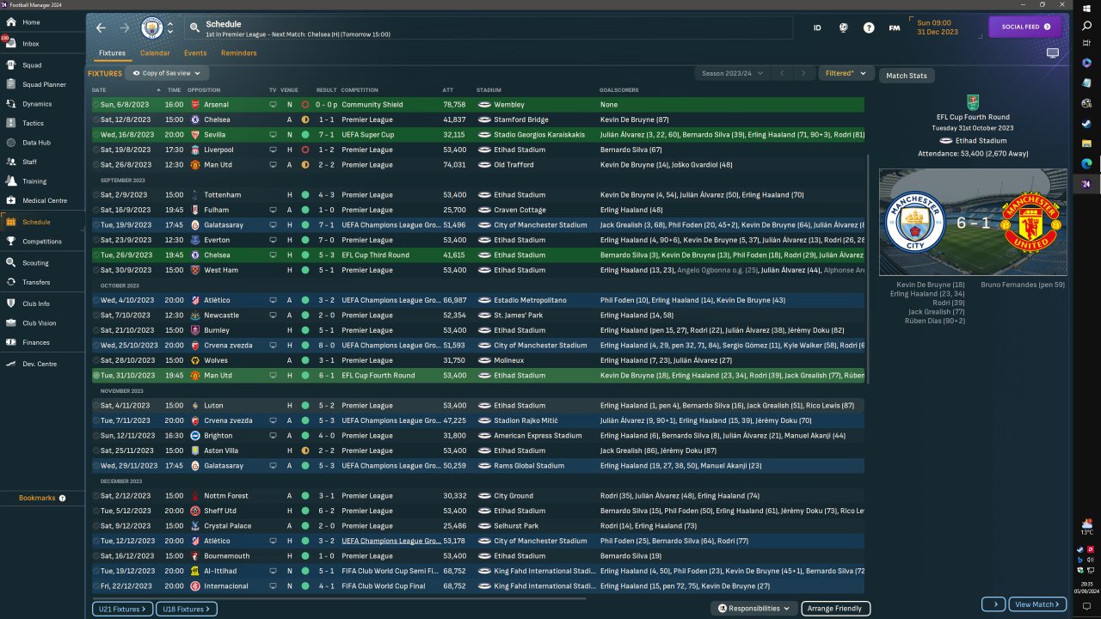Click the Windows Start button
Viewport: 1101px width, 619px height.
coord(1086,8)
